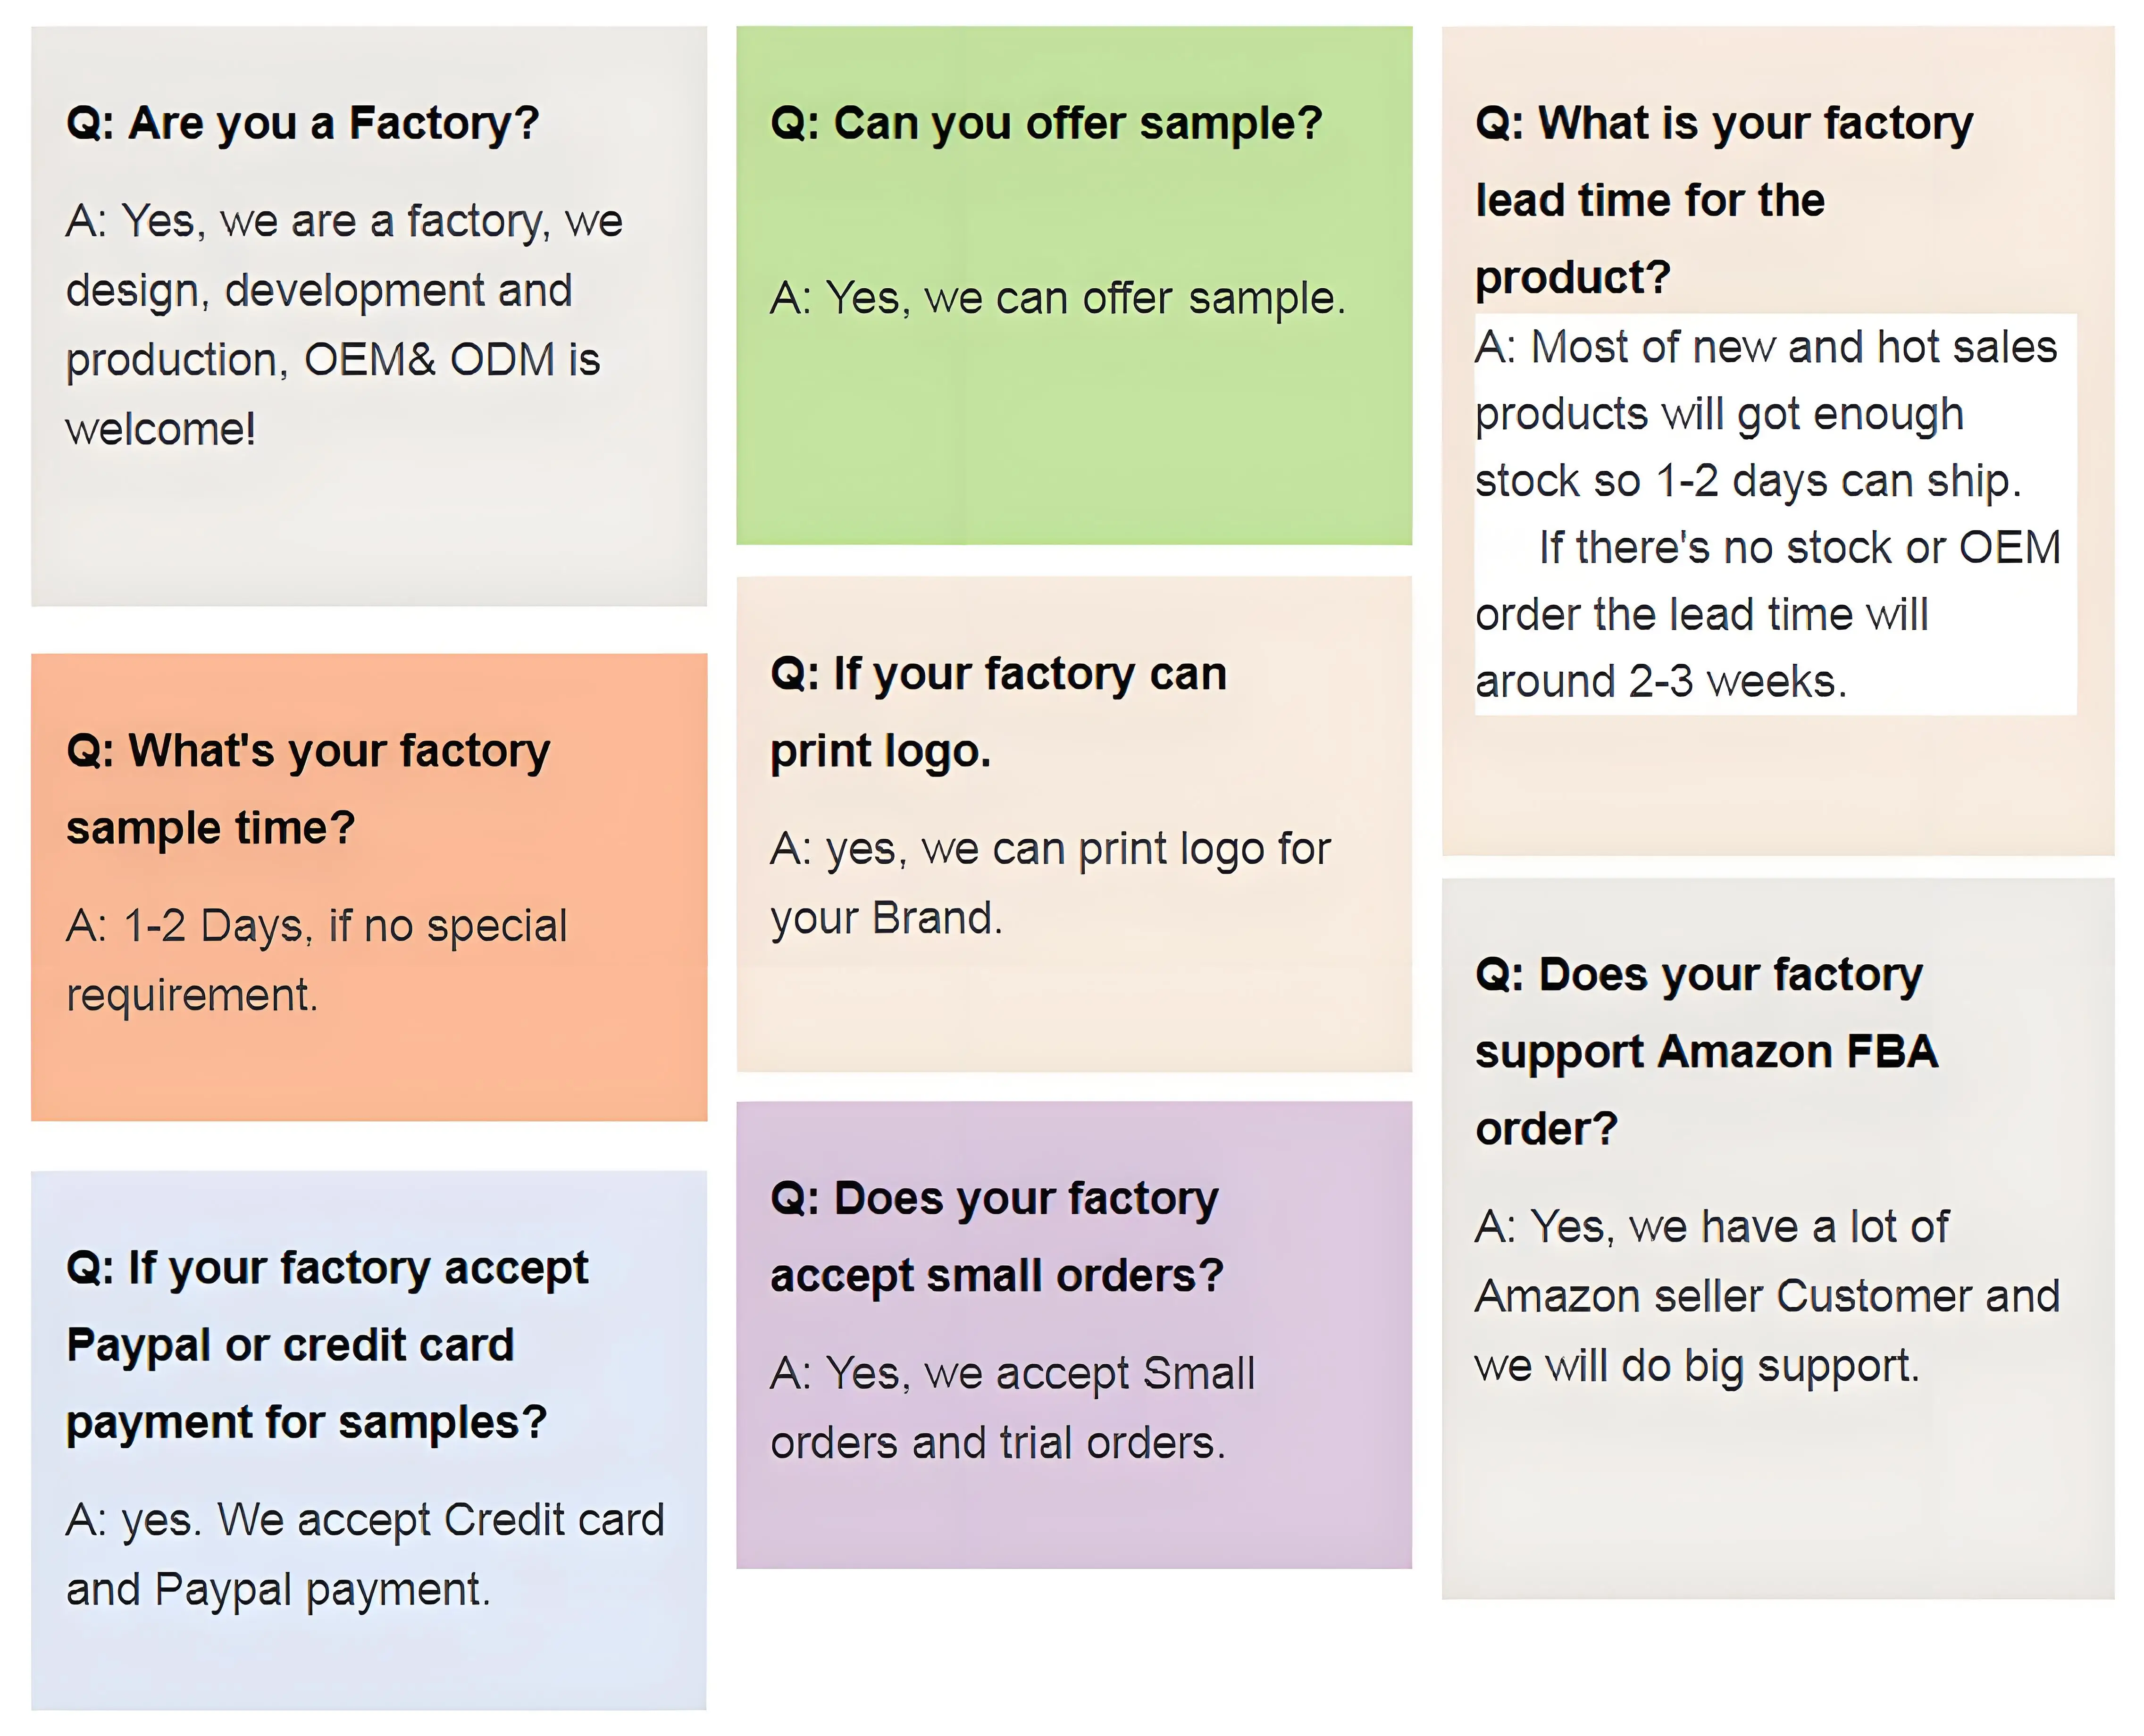
Task: Click the line "If there's no stock or OEM"
Action: [1799, 548]
